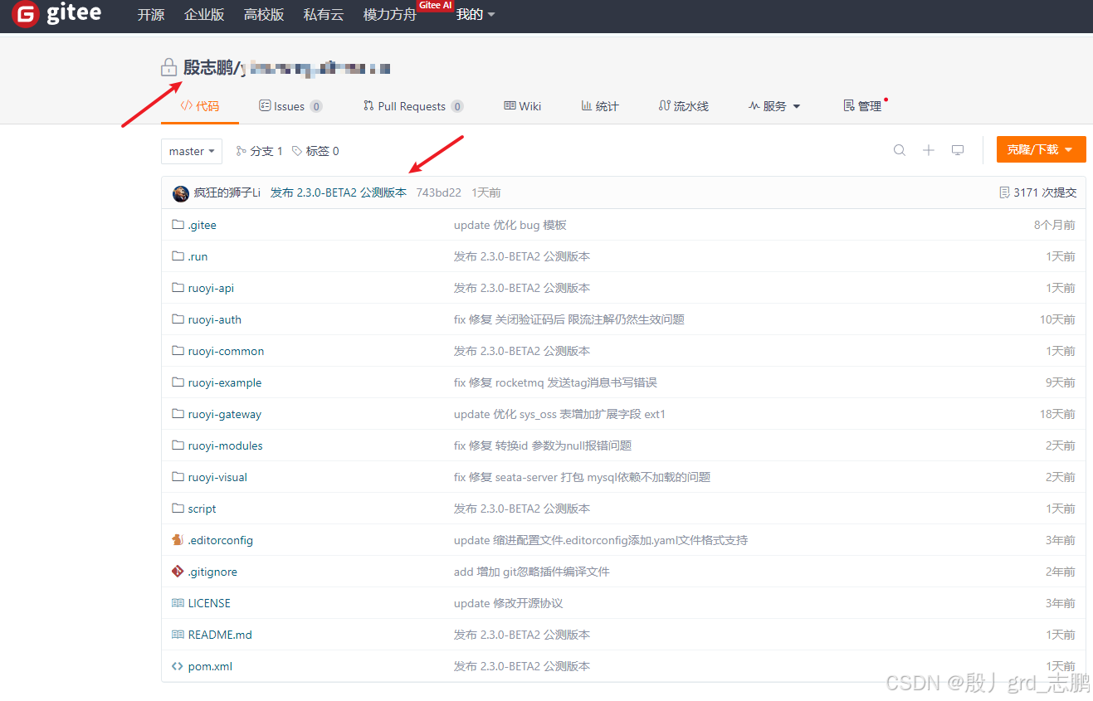The image size is (1093, 701).
Task: Click 私有云 in the top navigation
Action: [324, 14]
